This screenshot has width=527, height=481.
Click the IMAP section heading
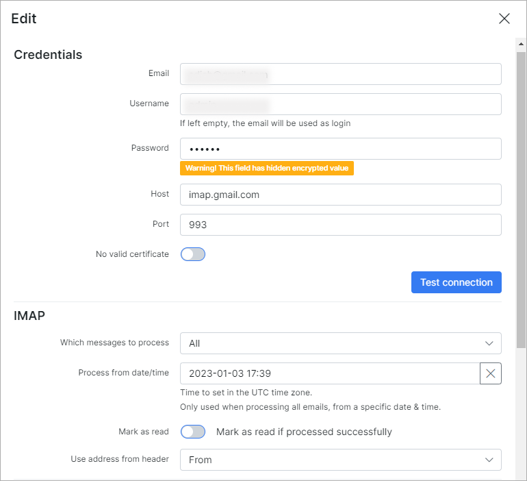pos(29,316)
